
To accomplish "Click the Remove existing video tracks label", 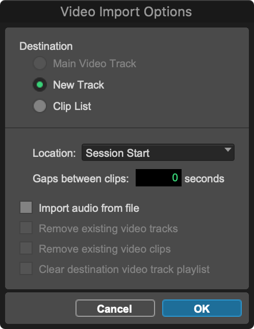I will [109, 229].
